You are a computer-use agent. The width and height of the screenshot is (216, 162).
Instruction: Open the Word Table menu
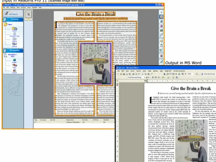[x=150, y=71]
